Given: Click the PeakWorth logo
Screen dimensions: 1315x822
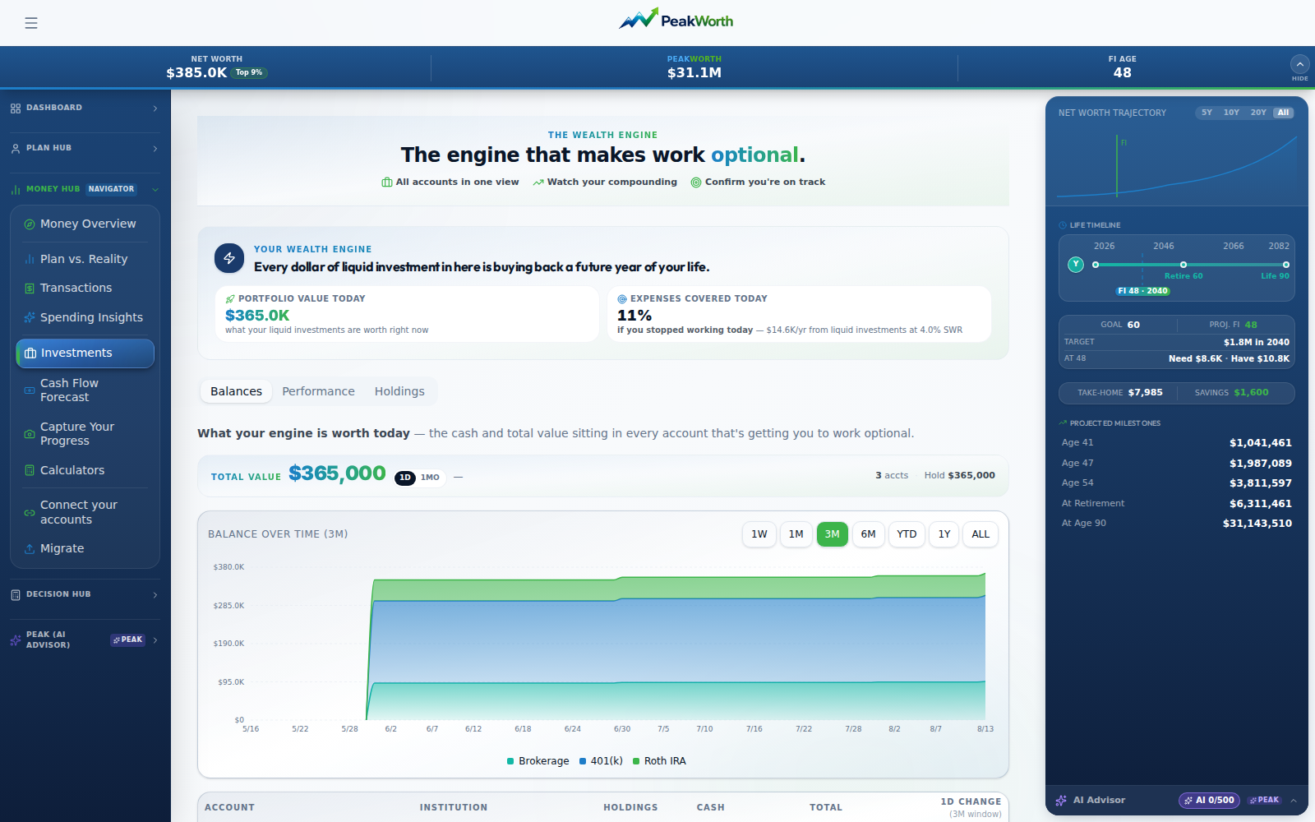Looking at the screenshot, I should pos(676,19).
